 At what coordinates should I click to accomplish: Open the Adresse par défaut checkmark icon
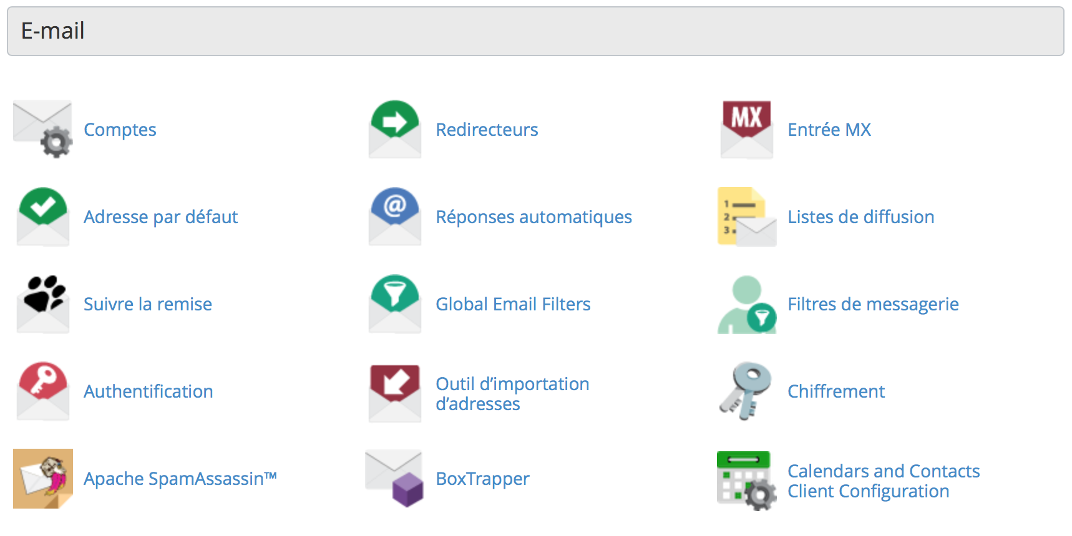point(43,216)
